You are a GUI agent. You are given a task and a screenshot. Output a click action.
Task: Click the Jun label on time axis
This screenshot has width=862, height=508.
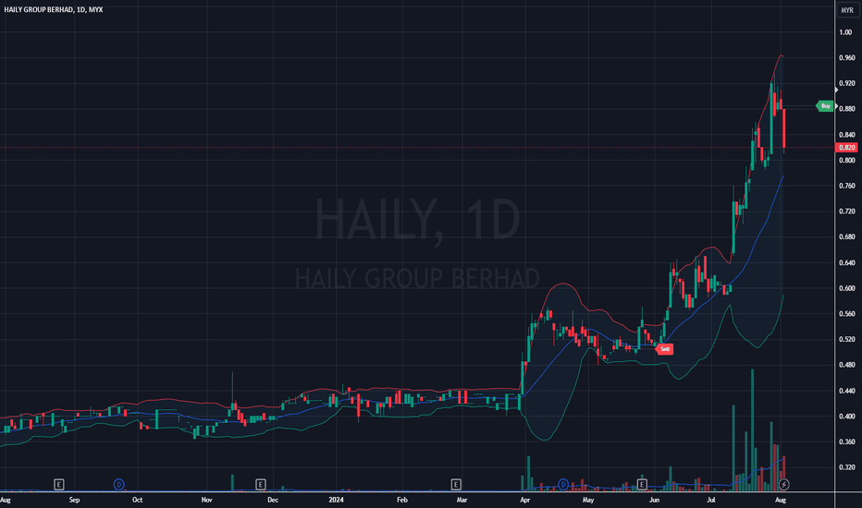coord(654,500)
